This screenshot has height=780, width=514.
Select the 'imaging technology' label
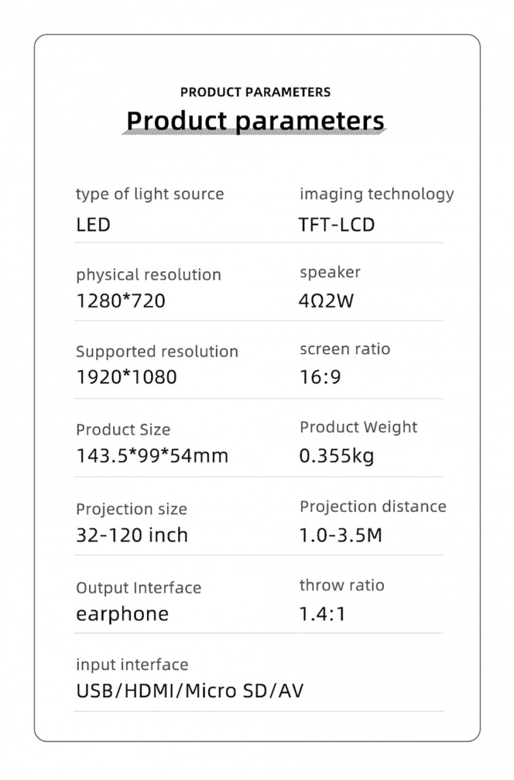tap(377, 195)
